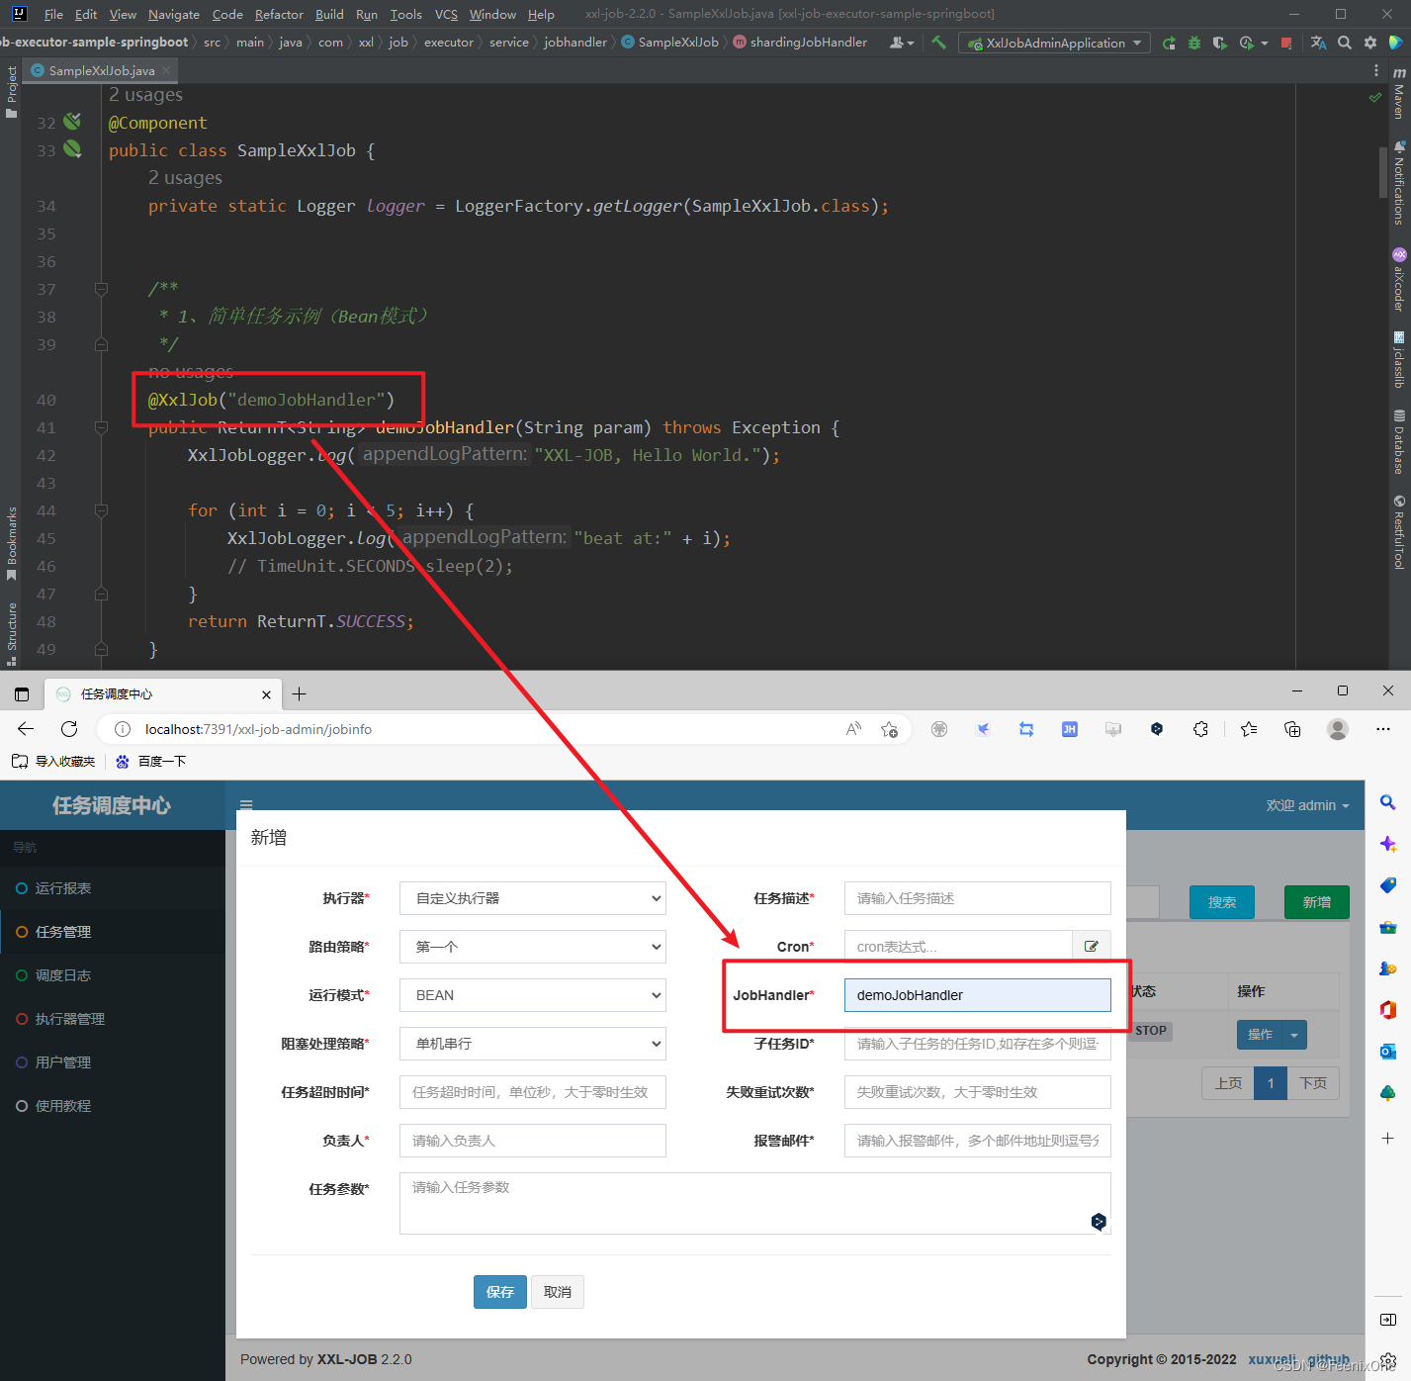Click the JobHandler input field
Screen dimensions: 1411x1381
coord(978,995)
